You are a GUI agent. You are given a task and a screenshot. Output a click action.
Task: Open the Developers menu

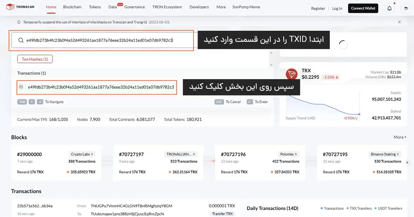199,7
